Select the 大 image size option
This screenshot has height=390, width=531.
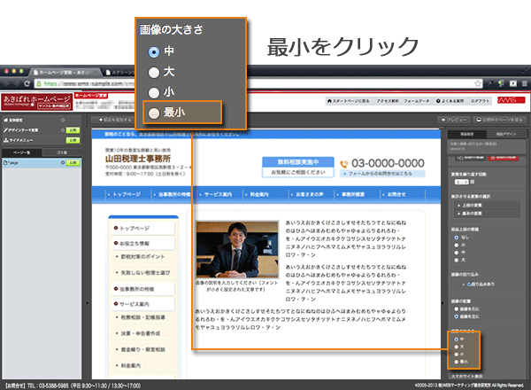[156, 72]
